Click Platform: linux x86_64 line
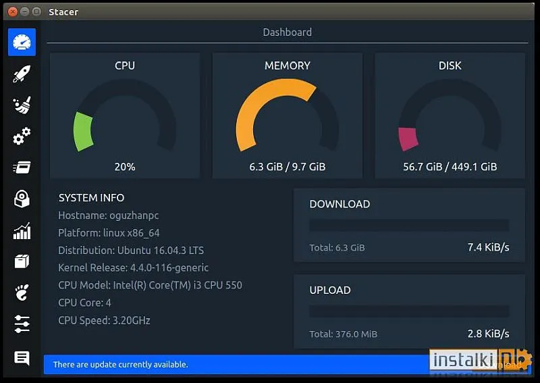 point(109,233)
